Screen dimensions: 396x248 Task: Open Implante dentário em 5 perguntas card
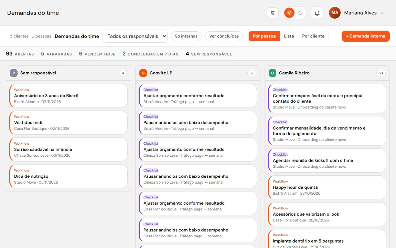tap(327, 239)
